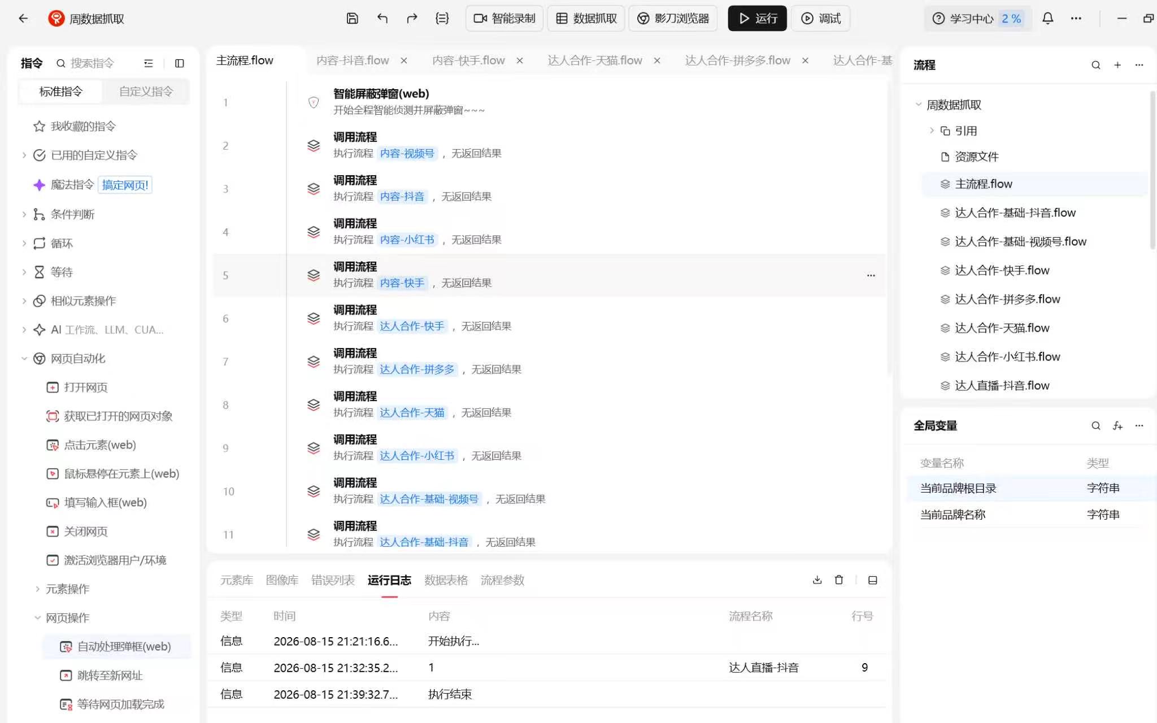Click the 内容-视频号 flow link in step 2
The width and height of the screenshot is (1157, 723).
coord(407,154)
